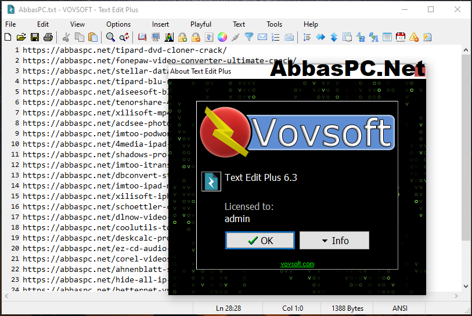Click the line 9 imtoo-podwo URL text
Screen dimensions: 472x316
pos(95,133)
